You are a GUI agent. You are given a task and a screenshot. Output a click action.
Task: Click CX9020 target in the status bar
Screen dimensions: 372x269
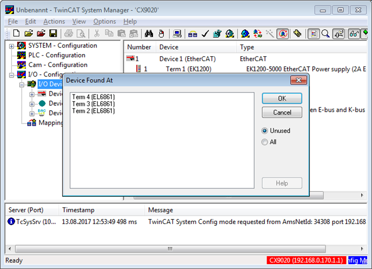click(306, 260)
